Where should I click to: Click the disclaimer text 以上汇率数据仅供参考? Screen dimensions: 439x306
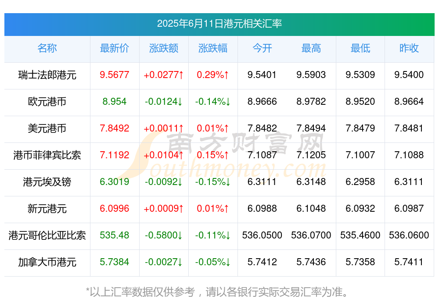[142, 292]
